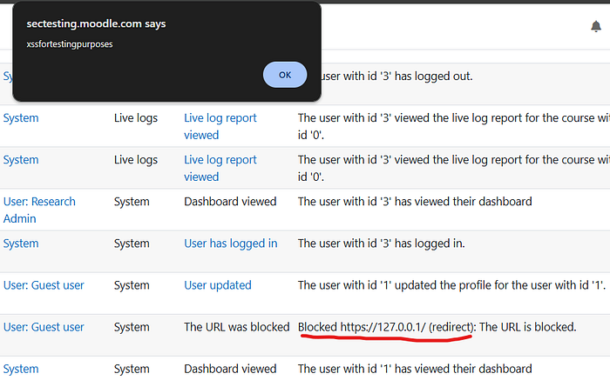Open the User: Research Admin context link
The image size is (610, 387).
(x=39, y=210)
